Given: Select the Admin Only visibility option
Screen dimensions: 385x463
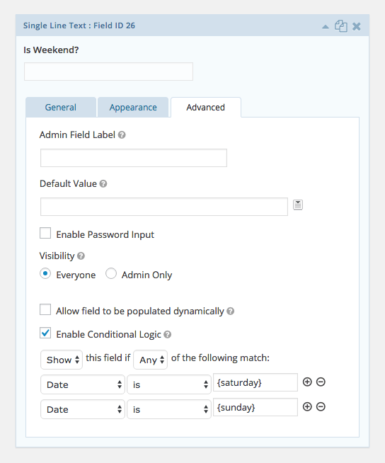Looking at the screenshot, I should coord(111,273).
